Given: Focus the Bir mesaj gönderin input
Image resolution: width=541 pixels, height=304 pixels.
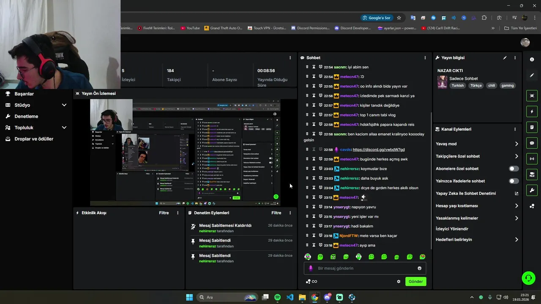Looking at the screenshot, I should pyautogui.click(x=365, y=268).
